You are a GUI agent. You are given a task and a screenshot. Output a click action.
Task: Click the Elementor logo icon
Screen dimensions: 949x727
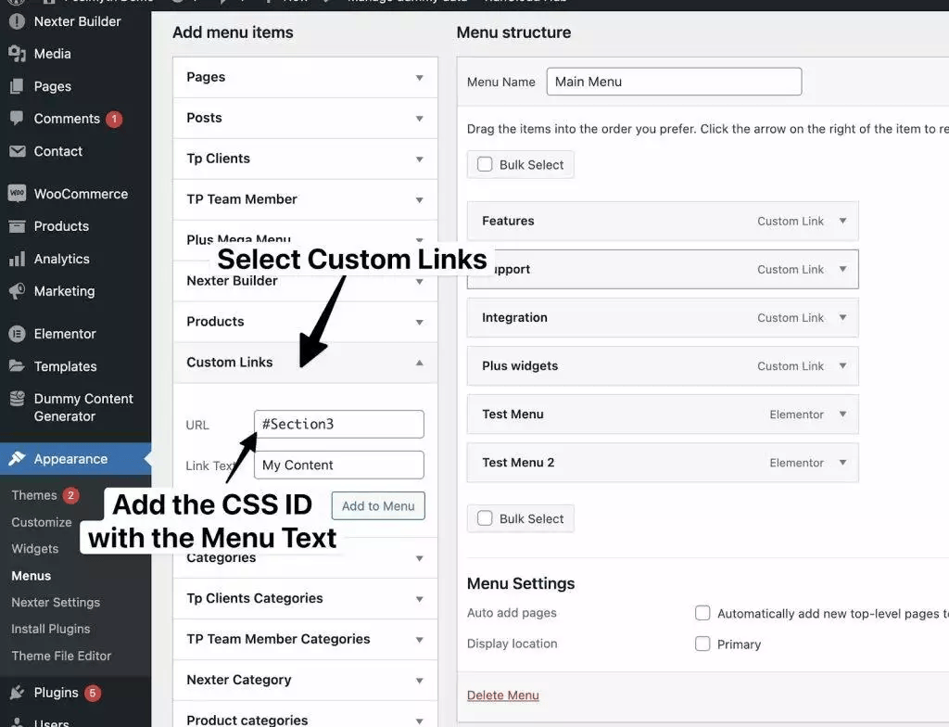click(x=17, y=334)
